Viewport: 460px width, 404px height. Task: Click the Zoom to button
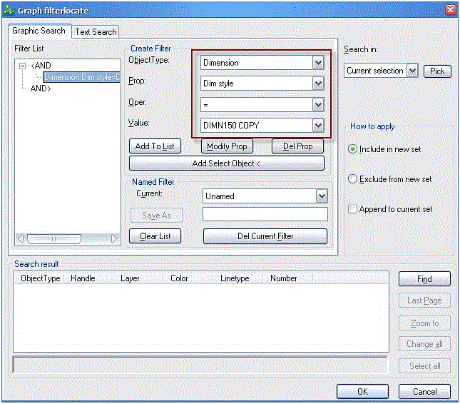tap(424, 323)
